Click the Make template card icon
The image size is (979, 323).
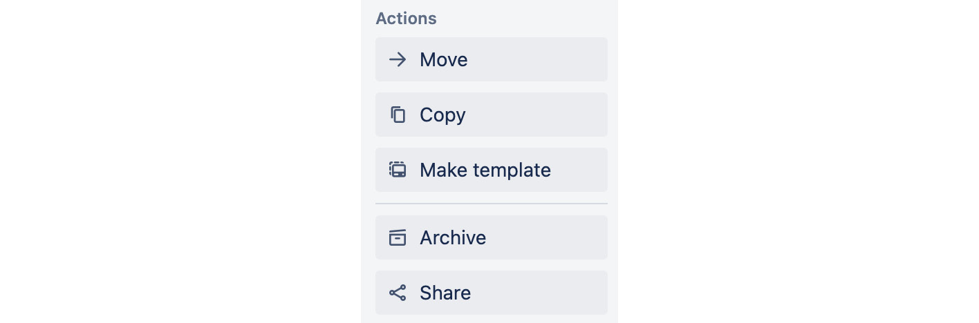click(x=398, y=170)
